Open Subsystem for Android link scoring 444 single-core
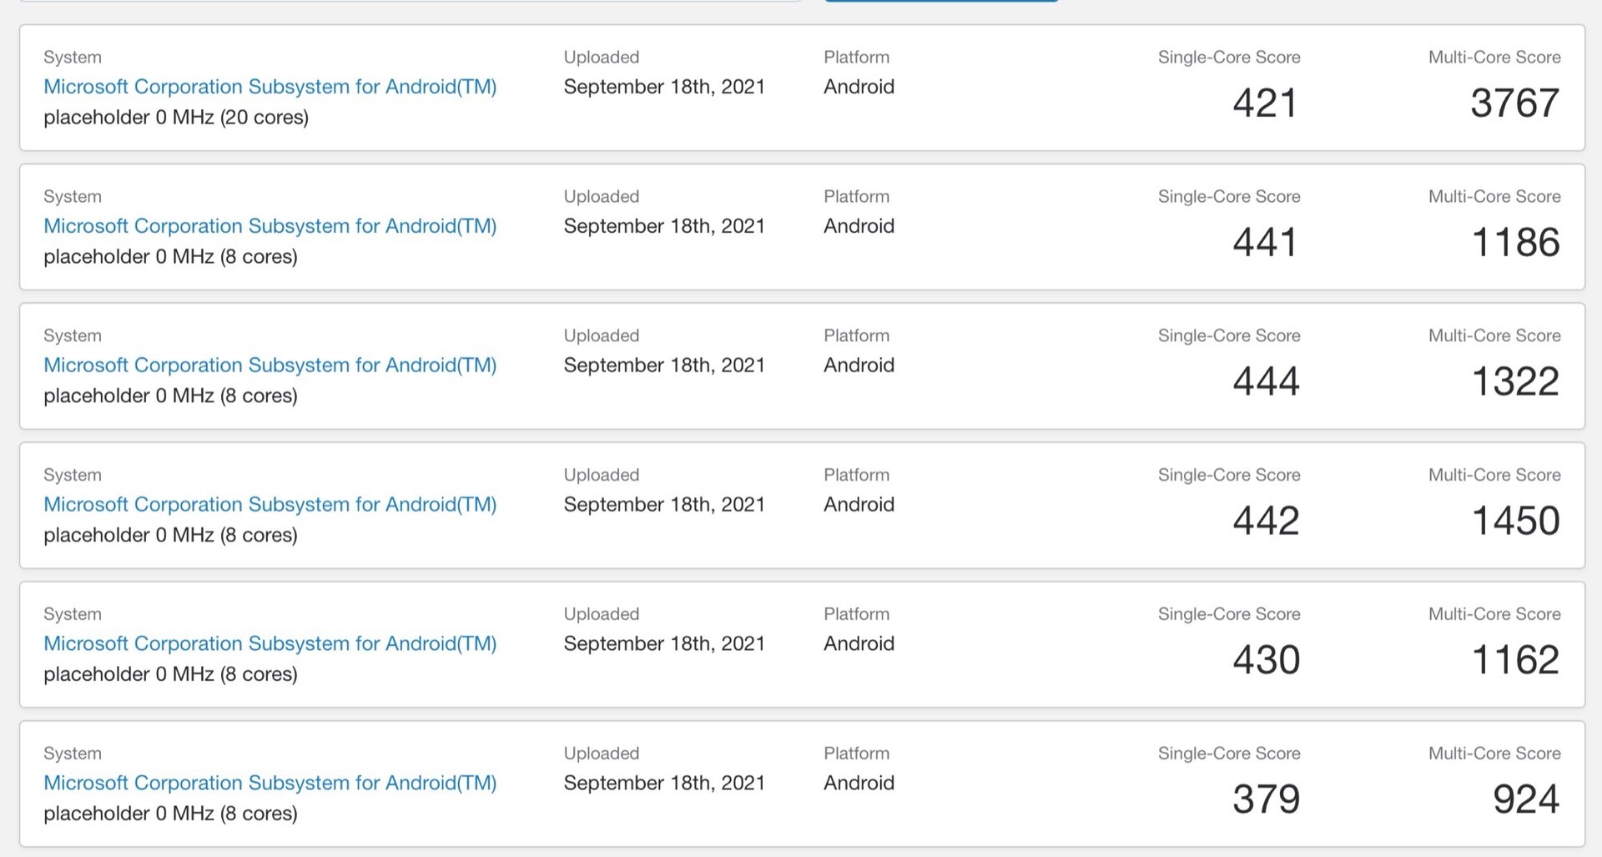Screen dimensions: 1602x857 click(270, 365)
